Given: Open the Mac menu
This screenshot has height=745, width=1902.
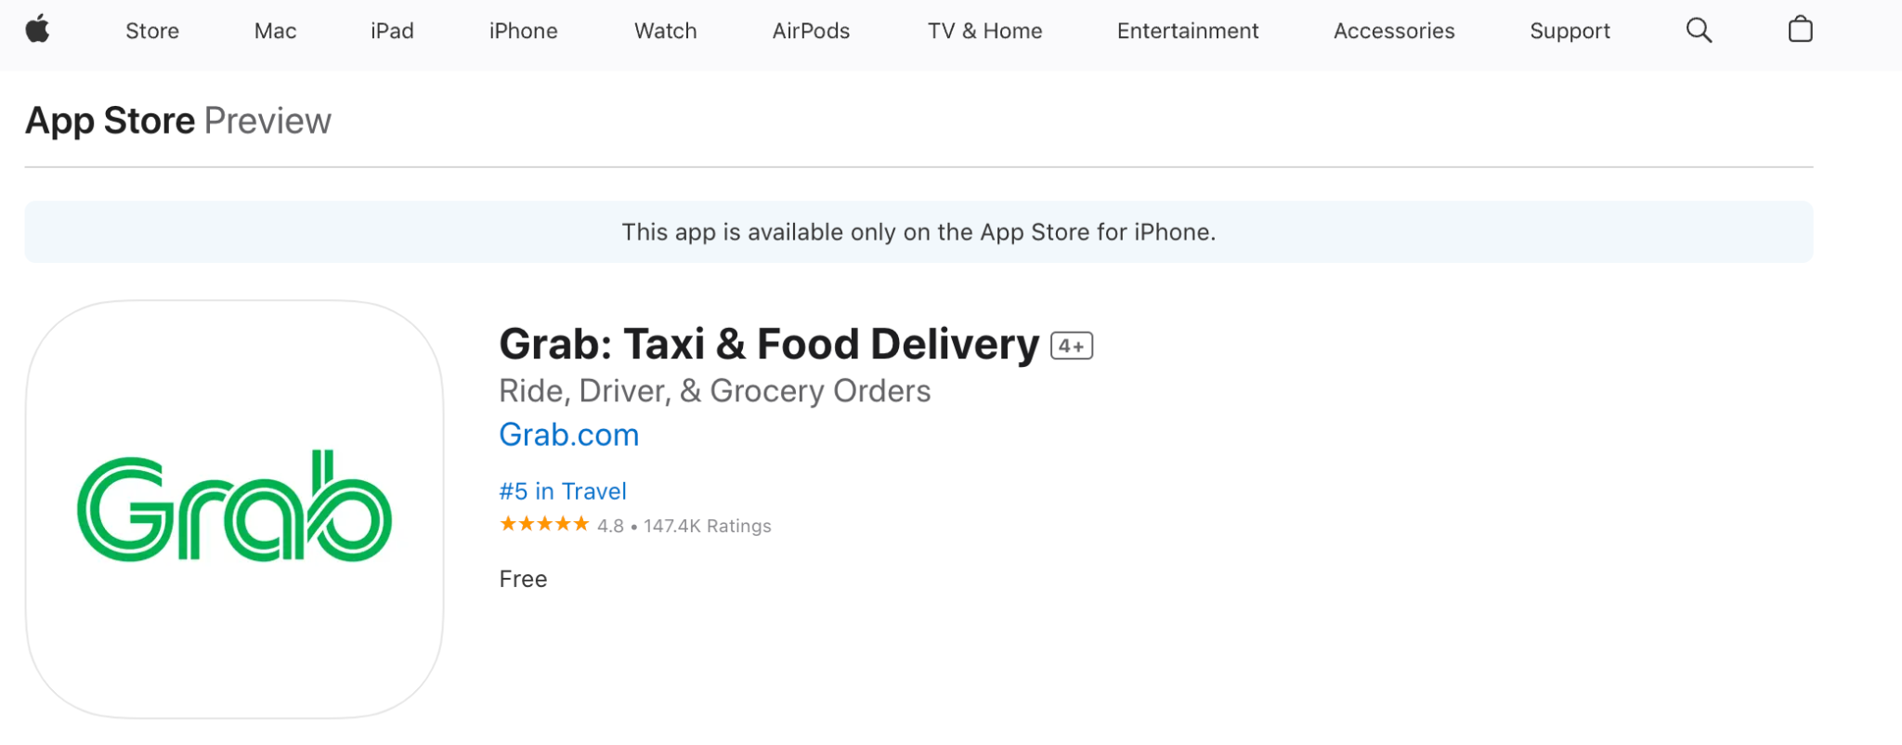Looking at the screenshot, I should [275, 31].
